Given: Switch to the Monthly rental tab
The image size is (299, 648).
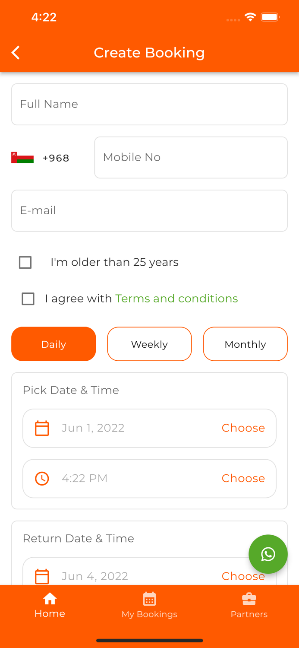Looking at the screenshot, I should [245, 344].
